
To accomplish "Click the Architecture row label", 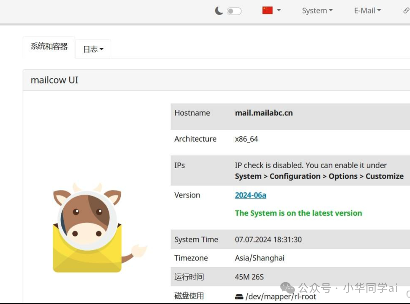I will tap(195, 139).
